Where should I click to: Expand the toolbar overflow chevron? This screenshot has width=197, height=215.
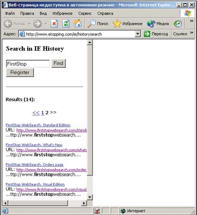(x=192, y=21)
